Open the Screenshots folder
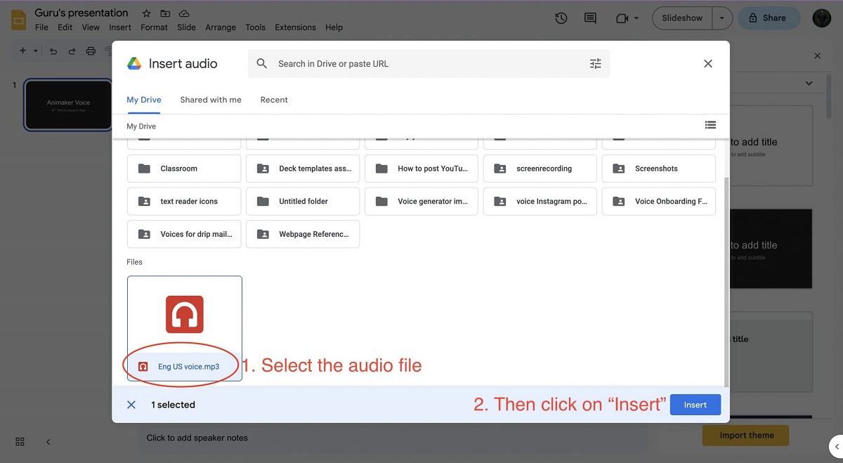843x463 pixels. (659, 169)
